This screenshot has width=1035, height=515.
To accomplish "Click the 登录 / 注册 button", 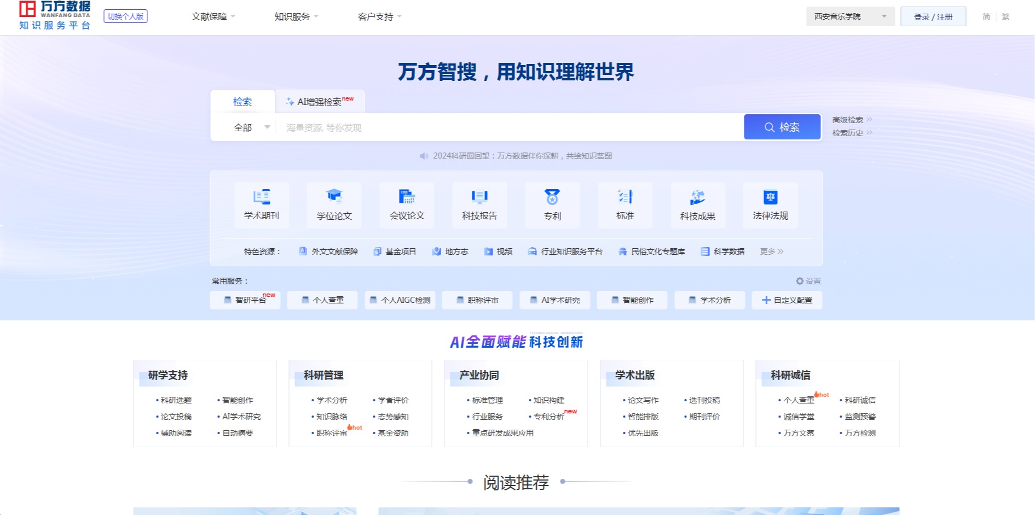I will tap(933, 16).
